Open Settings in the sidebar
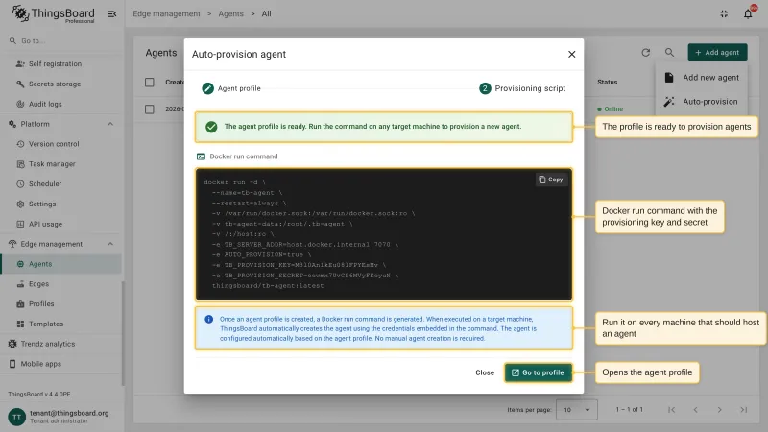 tap(61, 204)
